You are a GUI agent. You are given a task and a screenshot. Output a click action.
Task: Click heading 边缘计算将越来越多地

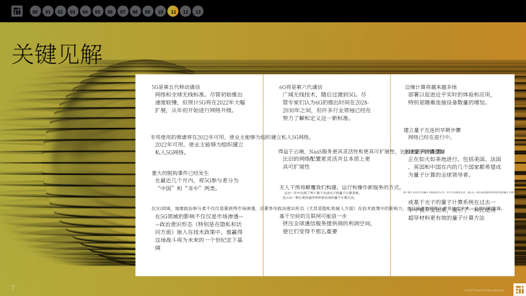point(431,87)
